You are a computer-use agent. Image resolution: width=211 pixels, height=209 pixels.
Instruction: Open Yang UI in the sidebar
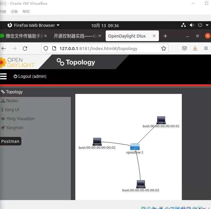click(x=10, y=110)
